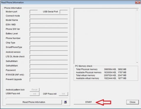Click the OSP Pass-init Init button
The height and width of the screenshot is (109, 141).
tap(63, 94)
